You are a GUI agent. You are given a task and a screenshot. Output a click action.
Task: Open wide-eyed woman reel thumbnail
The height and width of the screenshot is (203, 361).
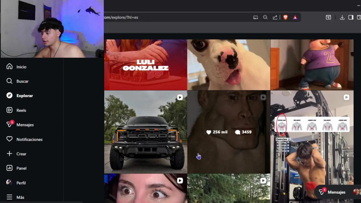(146, 188)
